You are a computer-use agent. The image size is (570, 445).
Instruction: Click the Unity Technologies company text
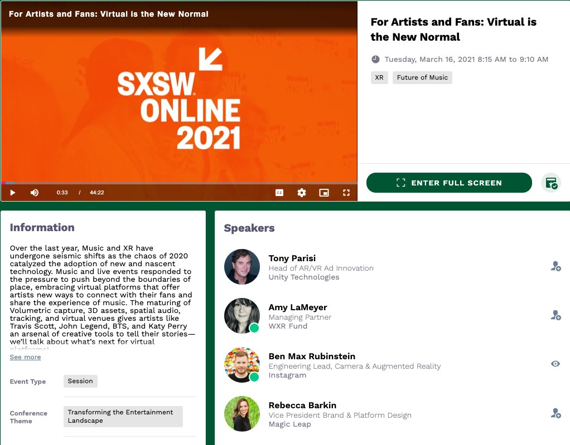(x=304, y=277)
